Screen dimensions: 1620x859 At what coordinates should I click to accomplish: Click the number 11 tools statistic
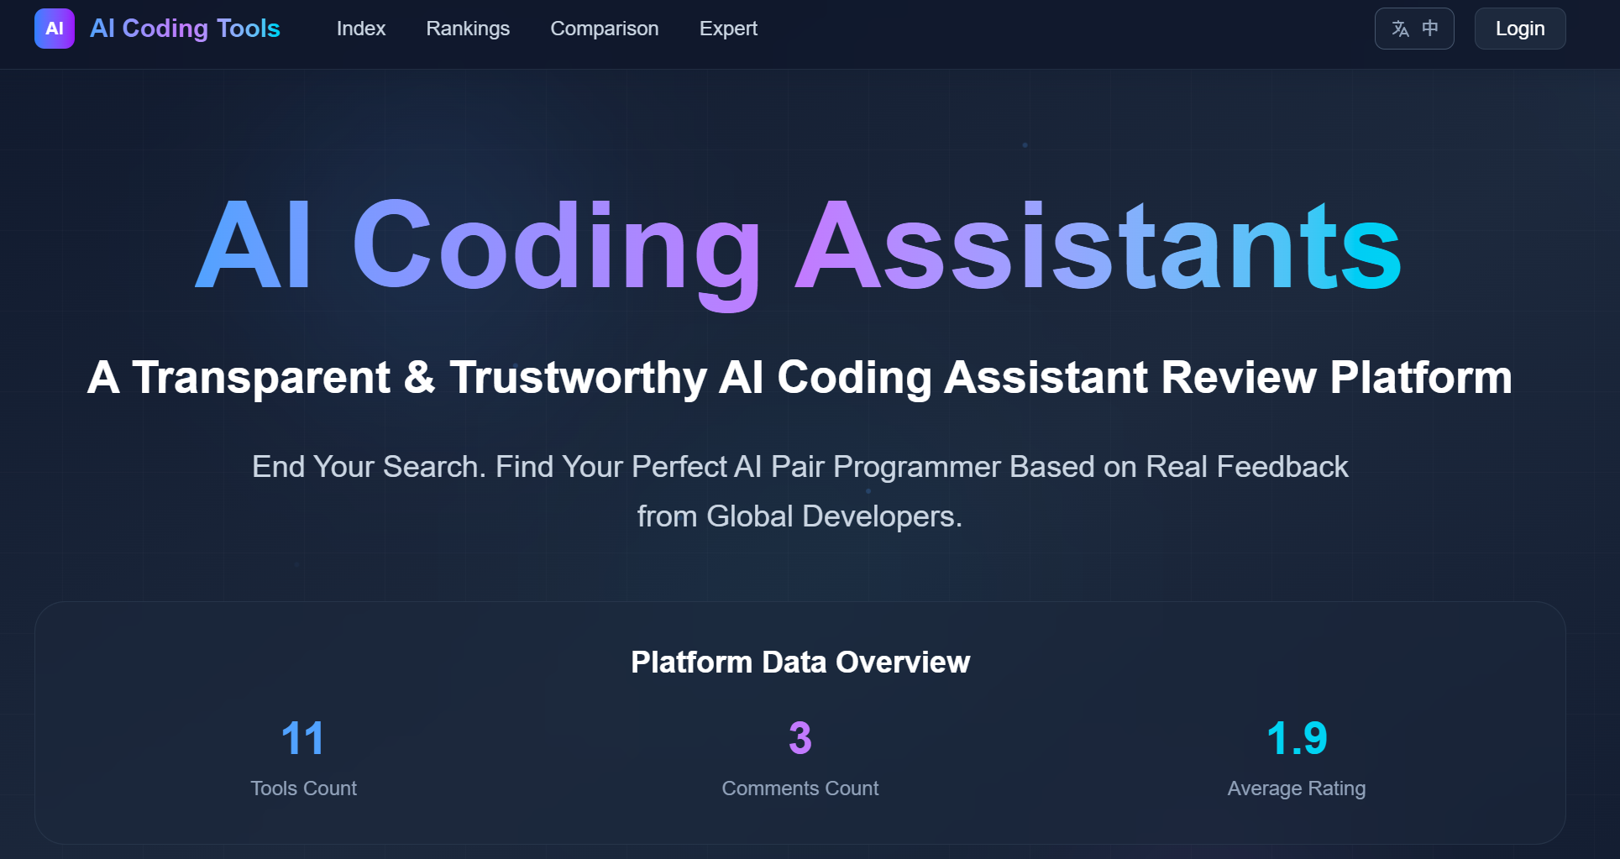[x=302, y=738]
